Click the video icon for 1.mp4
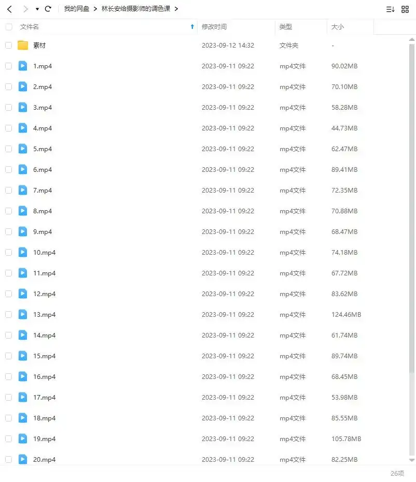Image resolution: width=416 pixels, height=482 pixels. pos(23,66)
